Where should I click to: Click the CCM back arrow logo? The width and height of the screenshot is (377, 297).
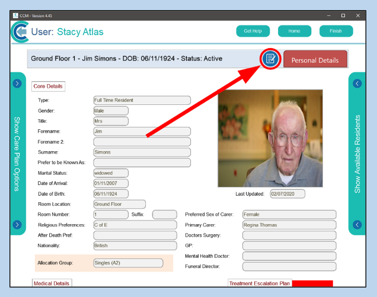[x=20, y=32]
